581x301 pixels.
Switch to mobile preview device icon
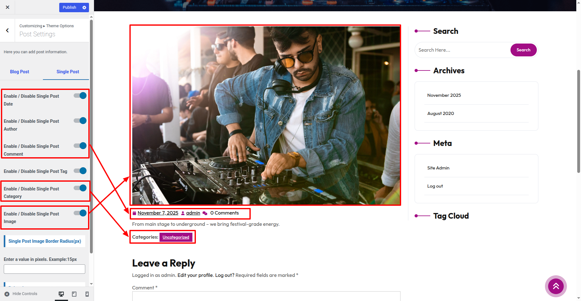87,294
